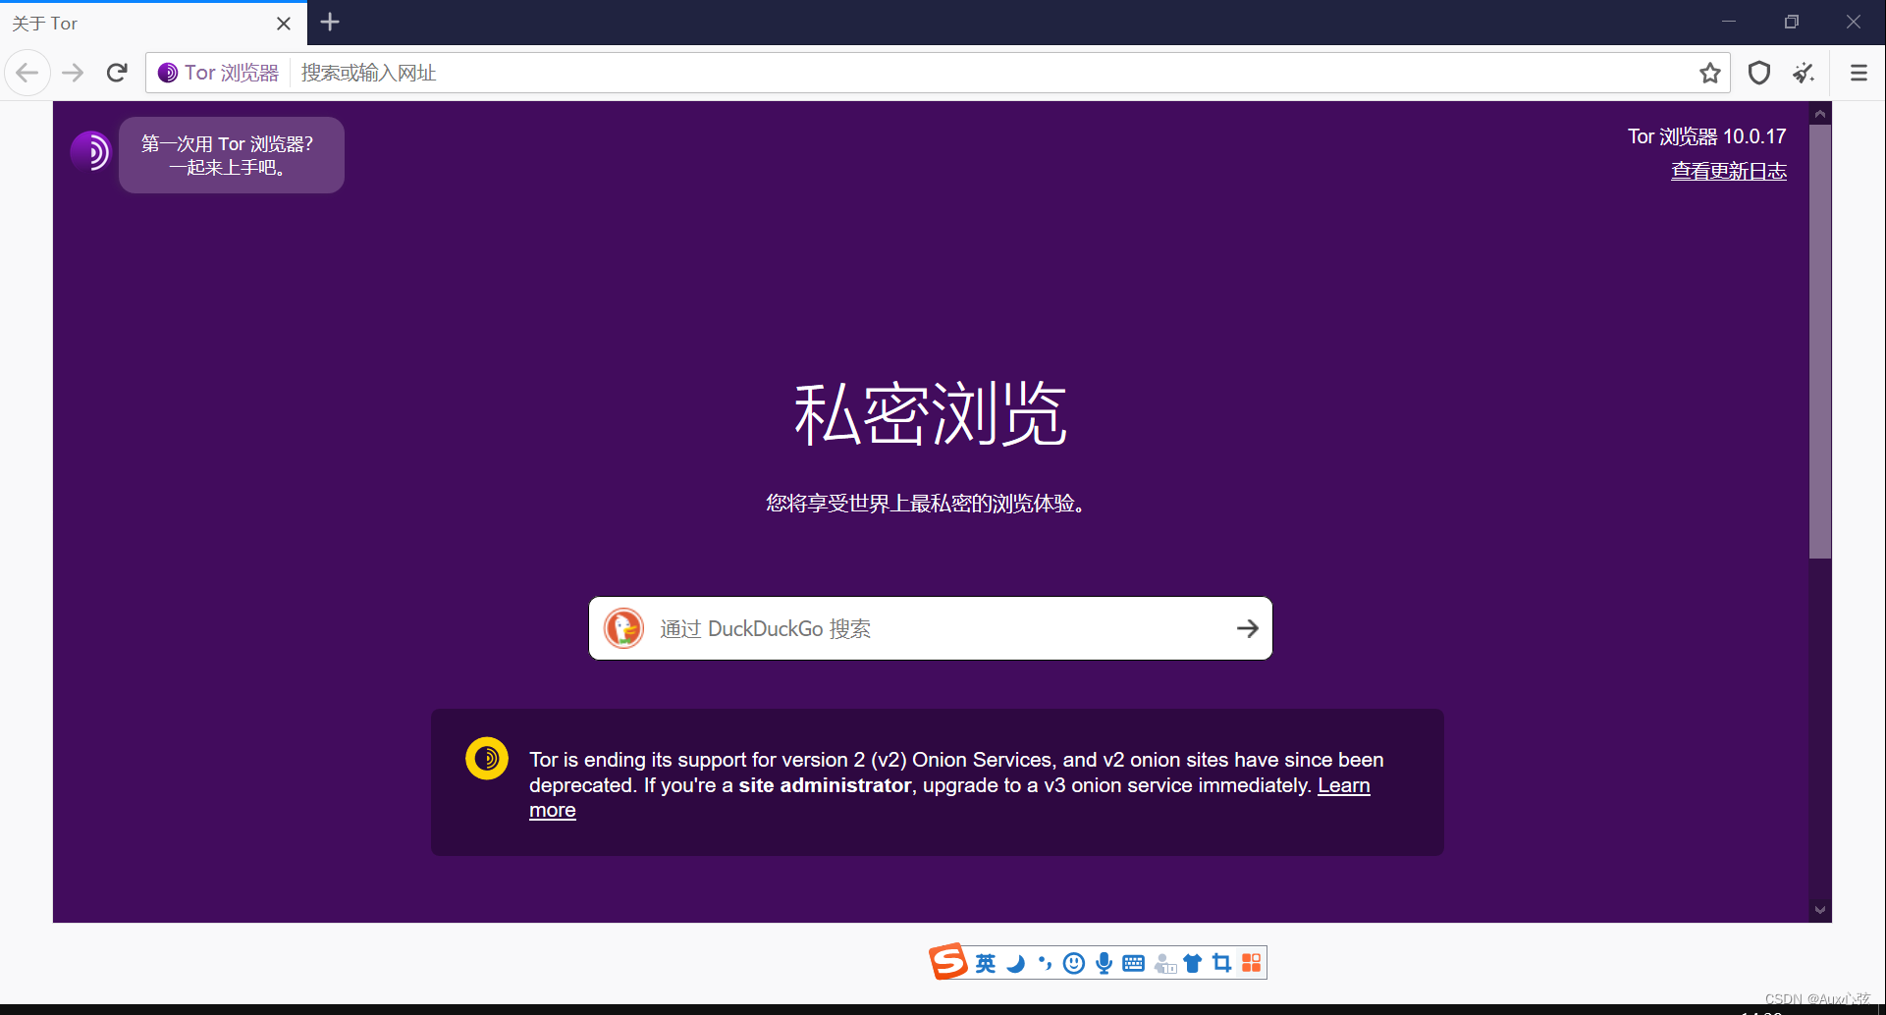Open the 查看更新日志 changelog link
Image resolution: width=1886 pixels, height=1015 pixels.
click(x=1729, y=171)
